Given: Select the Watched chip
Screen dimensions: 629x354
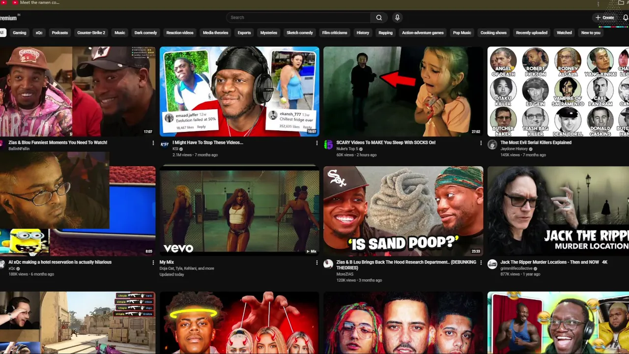Looking at the screenshot, I should click(x=564, y=33).
